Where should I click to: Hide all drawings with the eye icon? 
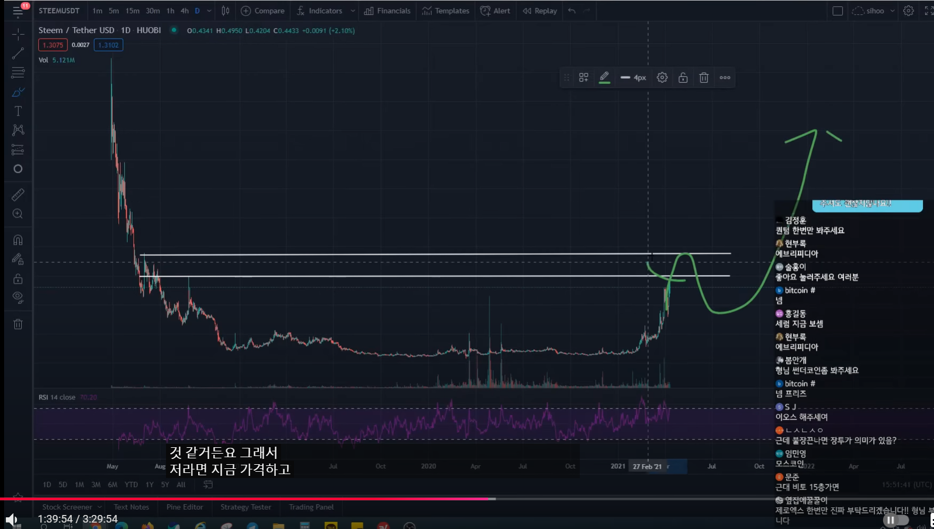(18, 298)
